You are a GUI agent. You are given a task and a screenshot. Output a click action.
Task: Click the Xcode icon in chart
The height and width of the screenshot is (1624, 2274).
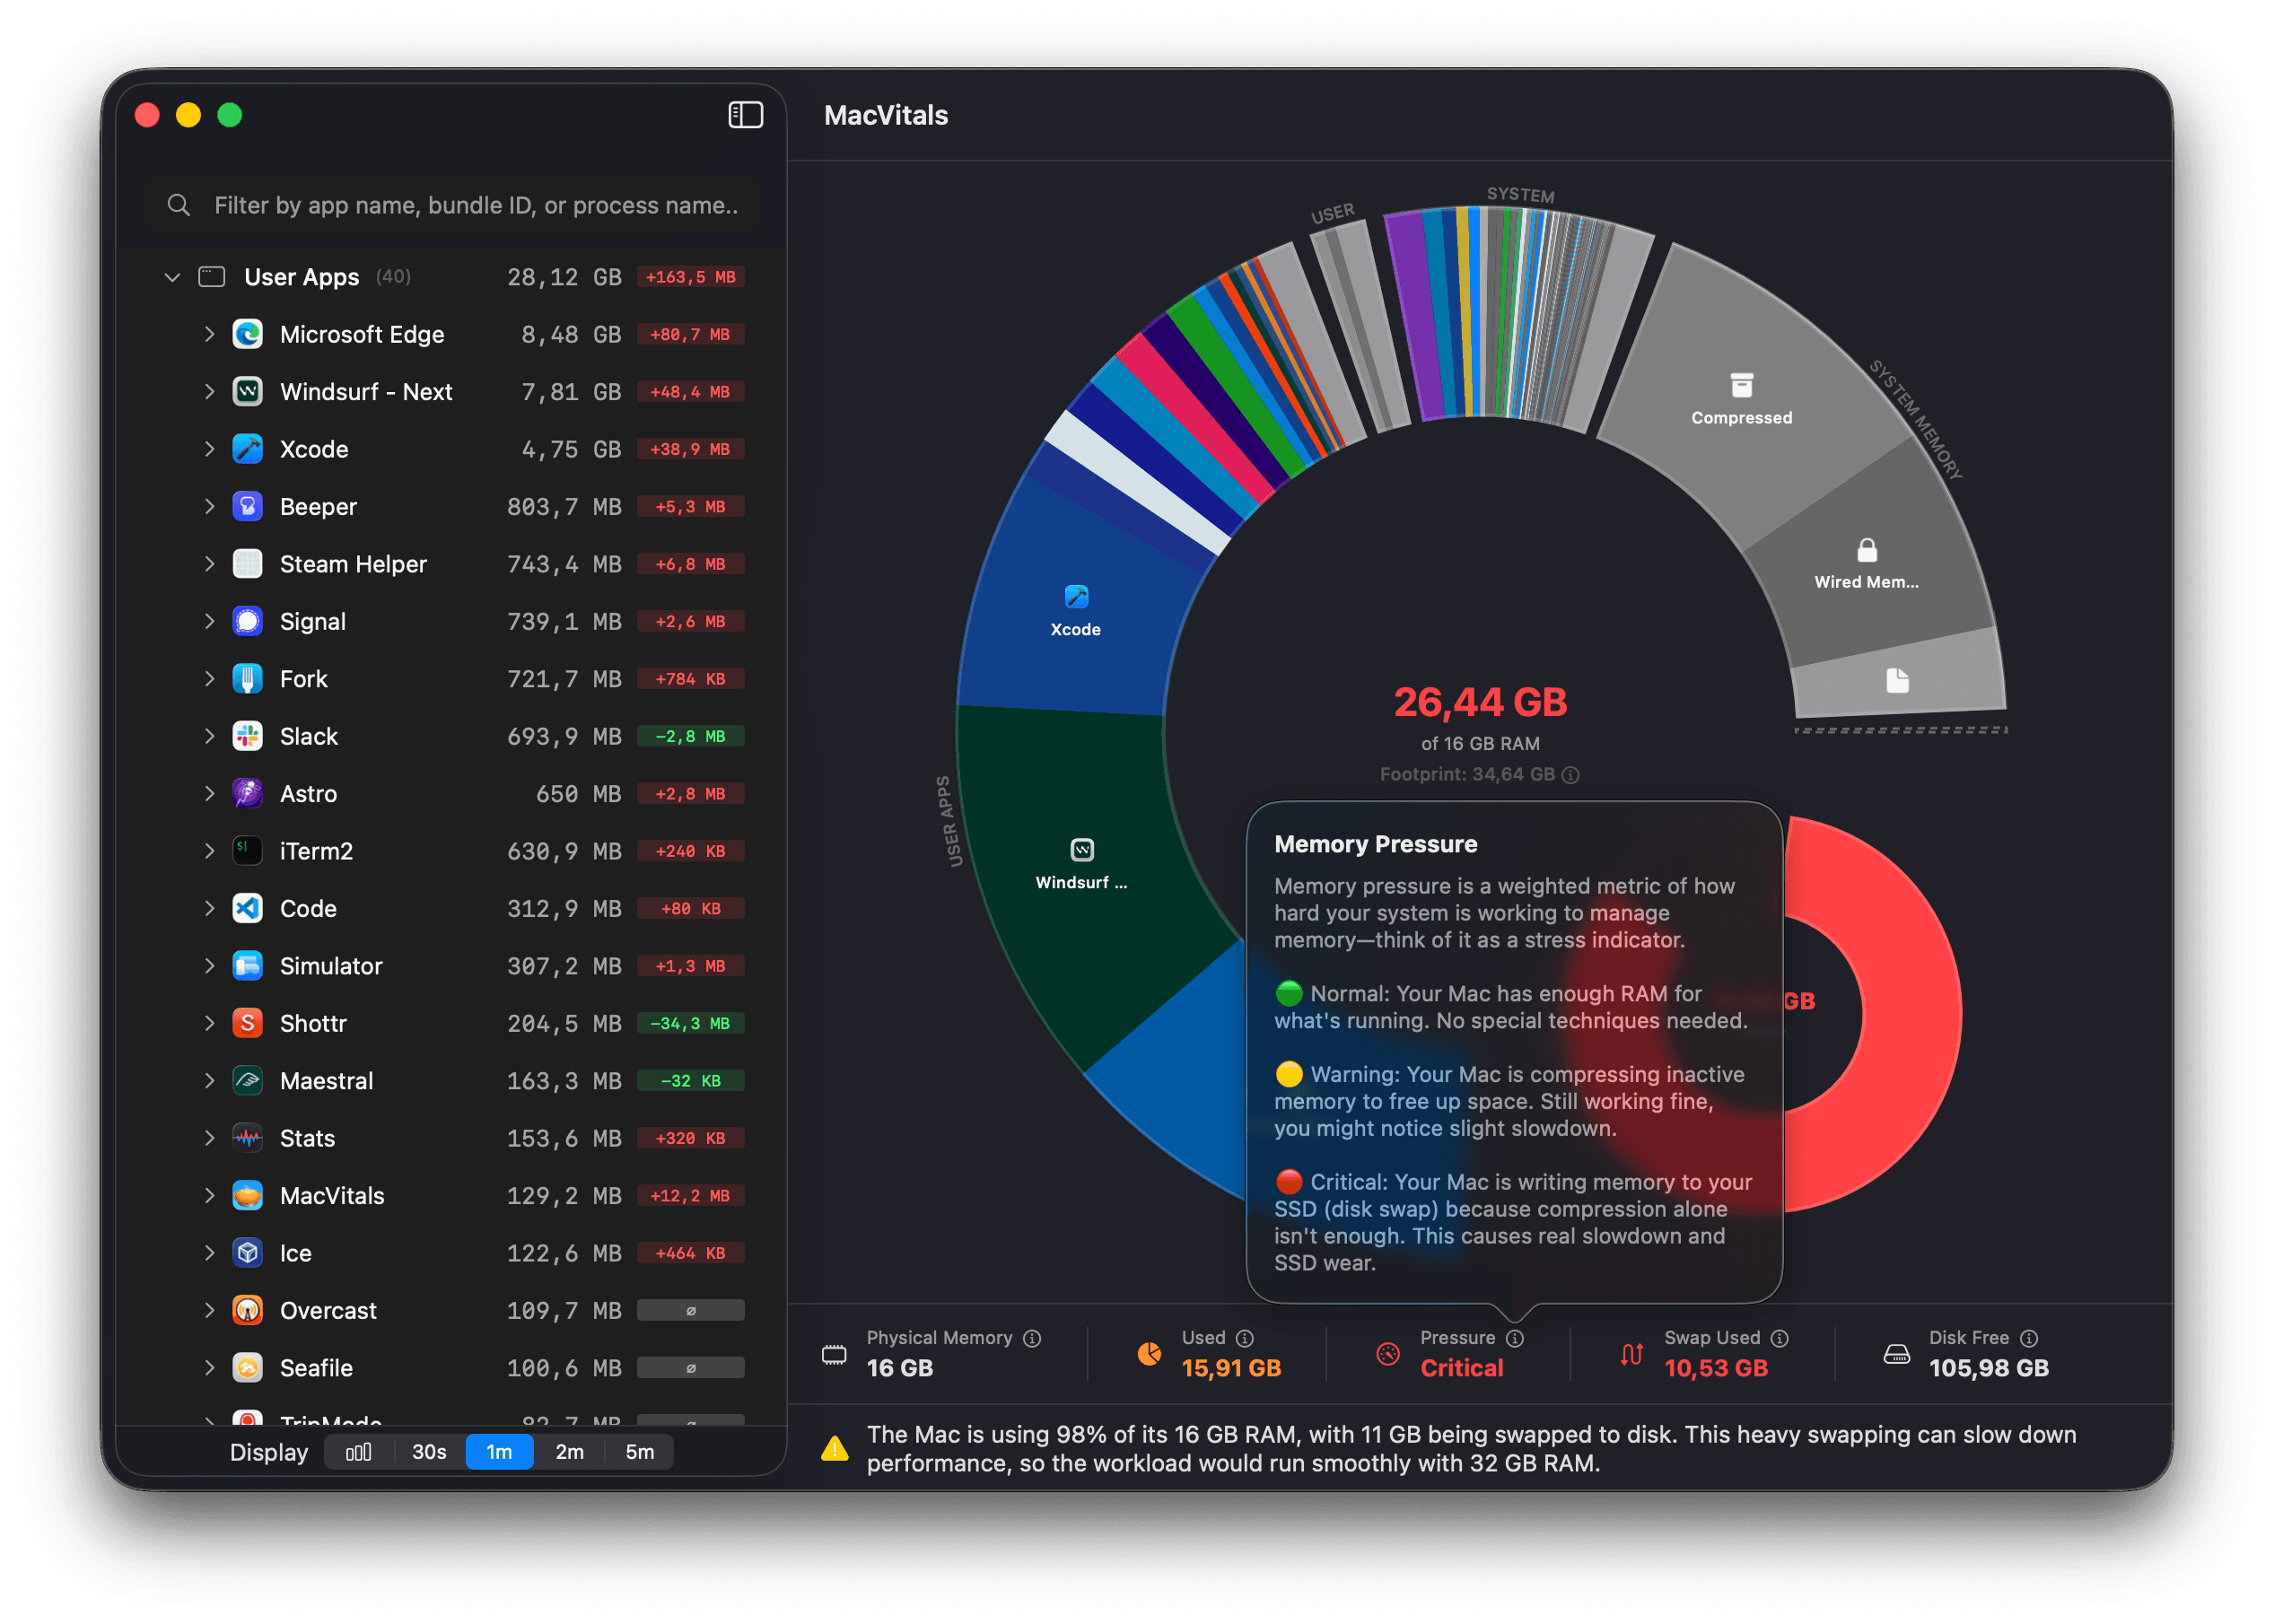[1076, 597]
